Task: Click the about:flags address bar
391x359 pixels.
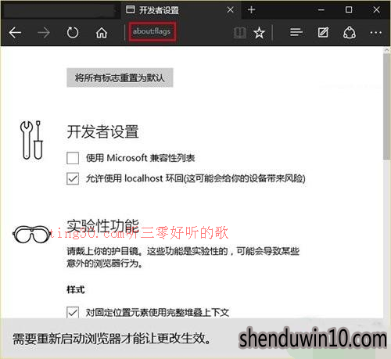Action: click(152, 32)
